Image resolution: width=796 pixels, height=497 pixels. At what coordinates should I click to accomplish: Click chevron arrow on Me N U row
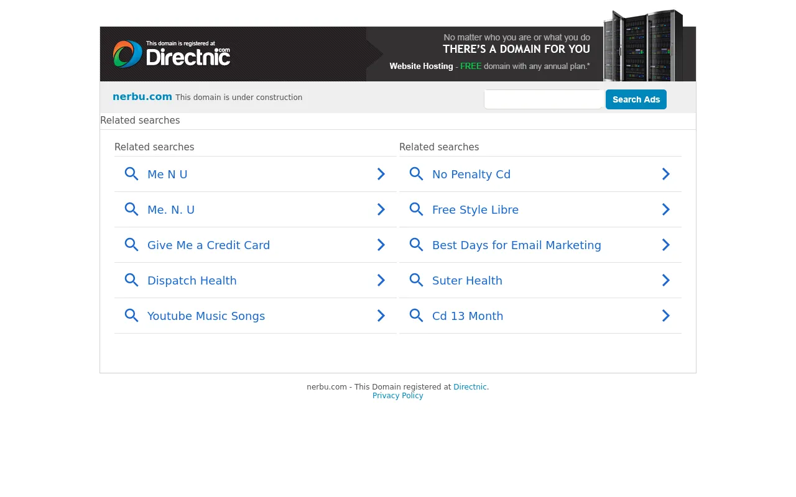click(381, 174)
